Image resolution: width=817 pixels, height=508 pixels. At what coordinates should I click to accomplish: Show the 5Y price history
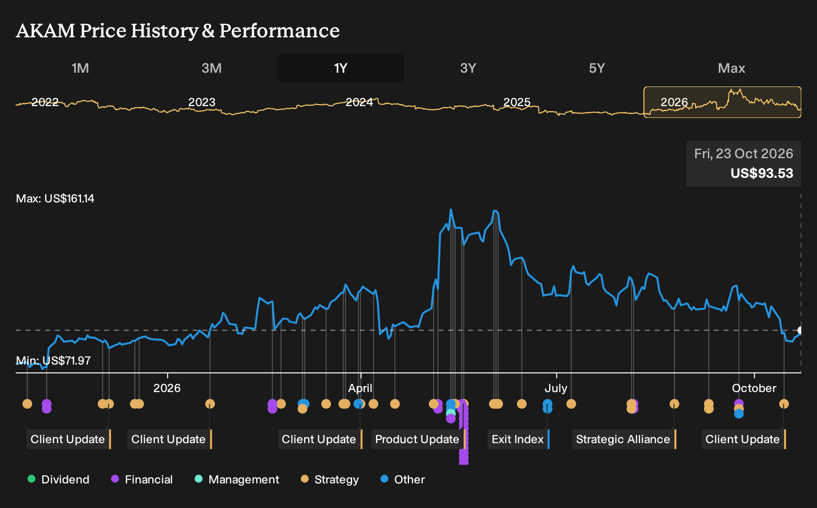(x=597, y=68)
